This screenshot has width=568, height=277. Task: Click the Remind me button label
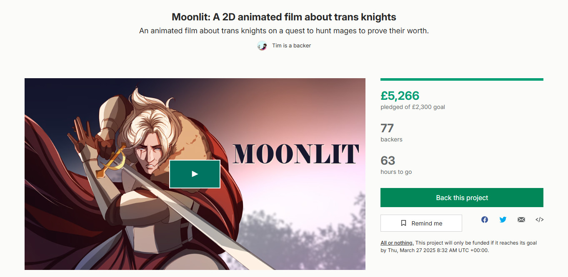click(427, 223)
